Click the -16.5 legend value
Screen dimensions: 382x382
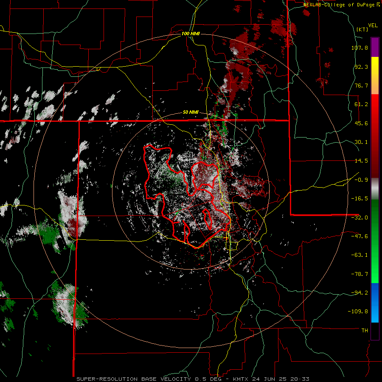tap(360, 199)
